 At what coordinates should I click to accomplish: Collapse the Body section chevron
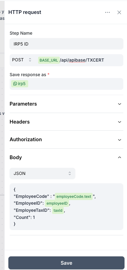click(120, 157)
